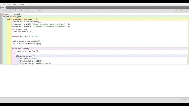Open the Class menu

(x=4, y=4)
